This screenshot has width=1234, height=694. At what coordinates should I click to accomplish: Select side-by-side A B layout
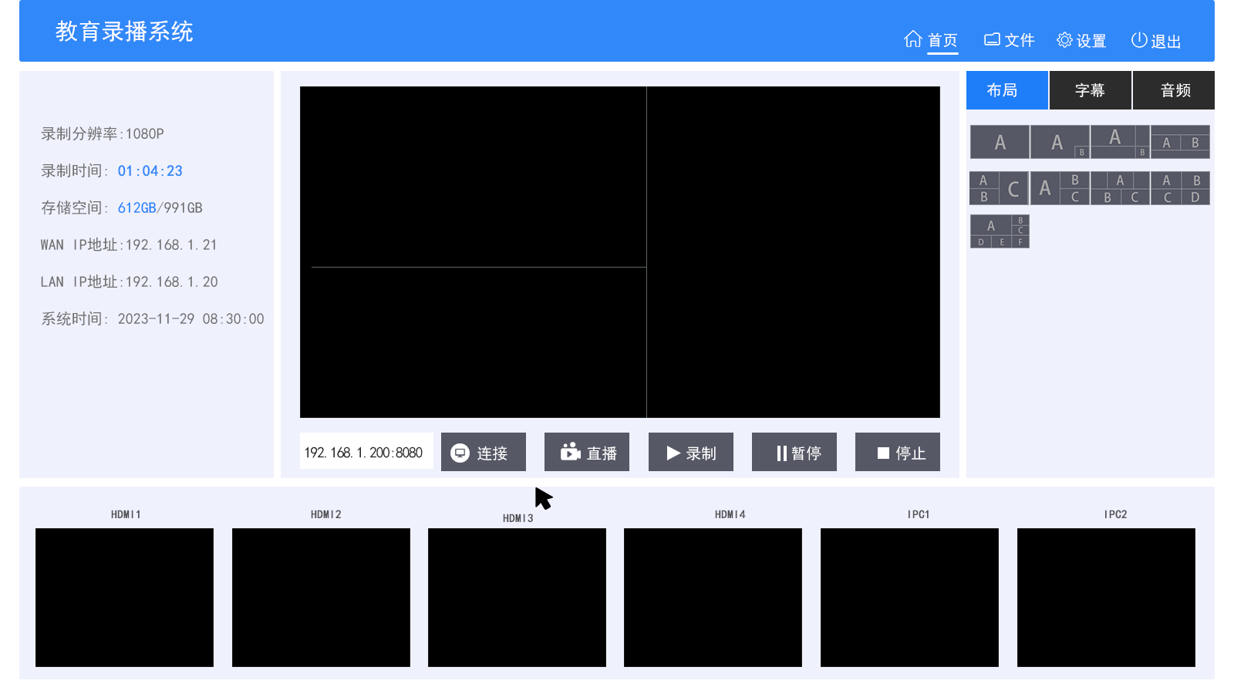click(1180, 142)
